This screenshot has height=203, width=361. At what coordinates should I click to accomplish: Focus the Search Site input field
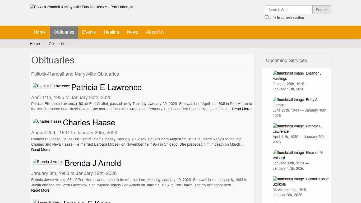click(x=289, y=10)
